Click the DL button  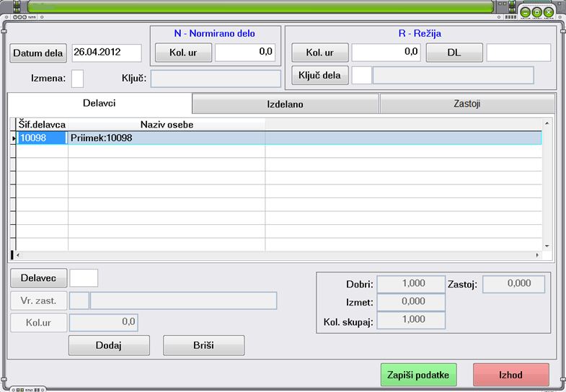454,53
